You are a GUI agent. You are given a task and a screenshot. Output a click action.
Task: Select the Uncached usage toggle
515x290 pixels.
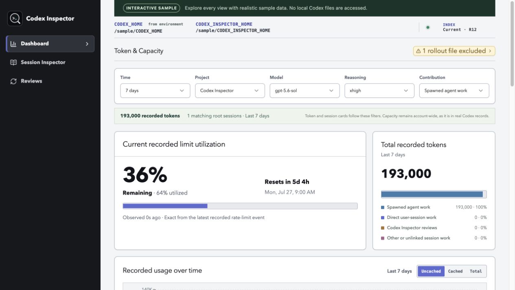(x=431, y=271)
